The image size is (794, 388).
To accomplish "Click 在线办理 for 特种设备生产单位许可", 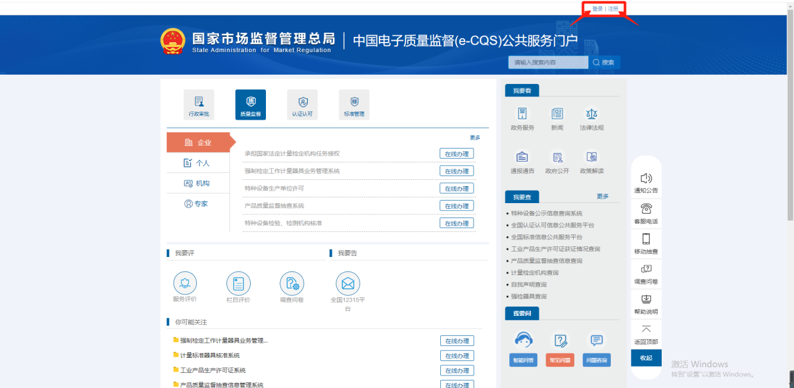I will 456,189.
